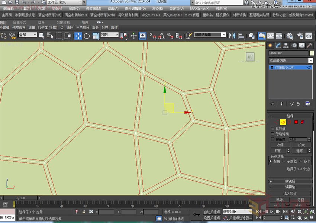Image resolution: width=316 pixels, height=223 pixels.
Task: Select the 子对象 preview radio button
Action: [284, 161]
